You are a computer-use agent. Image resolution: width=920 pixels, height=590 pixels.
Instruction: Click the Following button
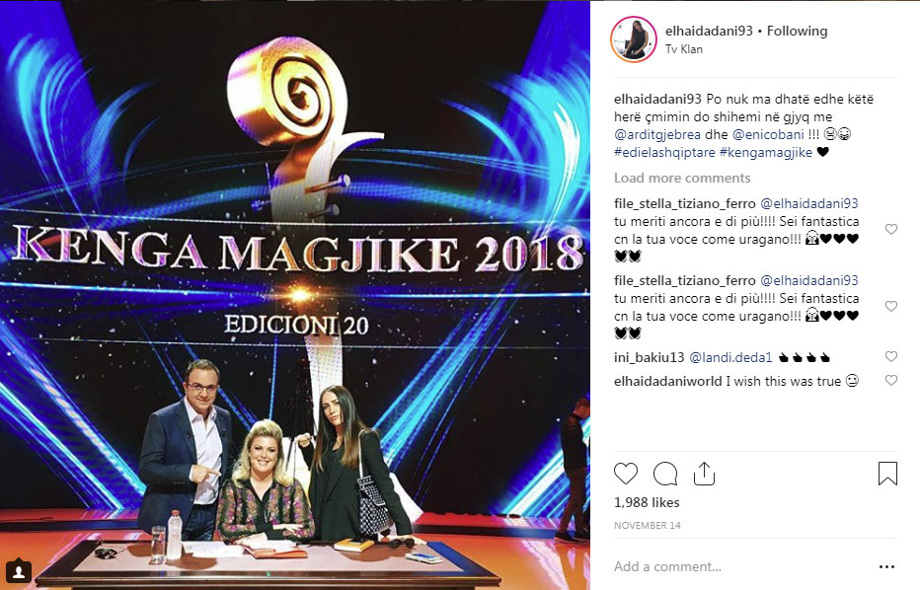tap(797, 32)
